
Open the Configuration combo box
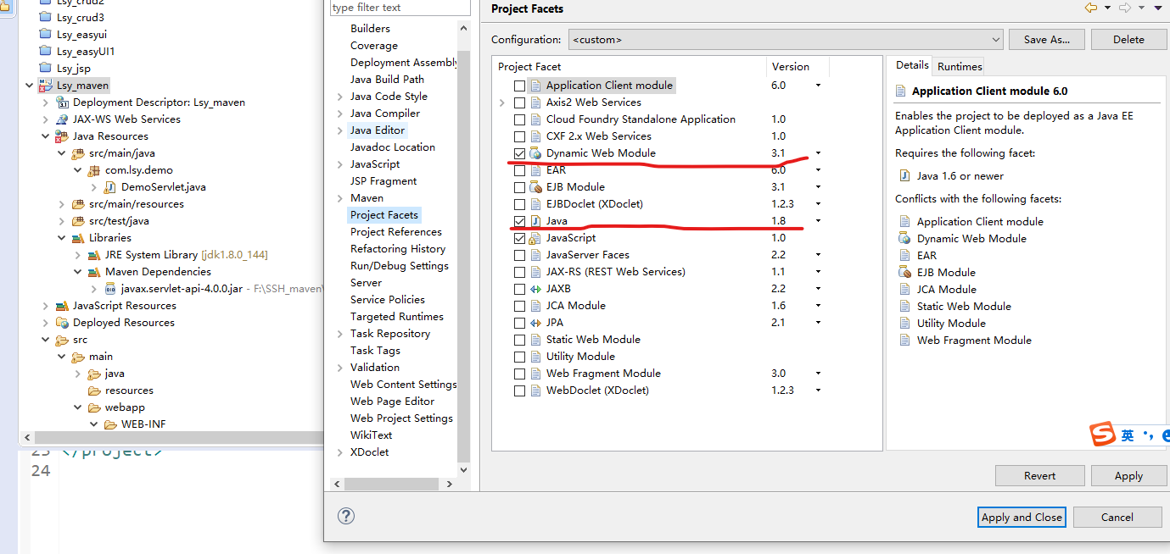click(x=785, y=40)
